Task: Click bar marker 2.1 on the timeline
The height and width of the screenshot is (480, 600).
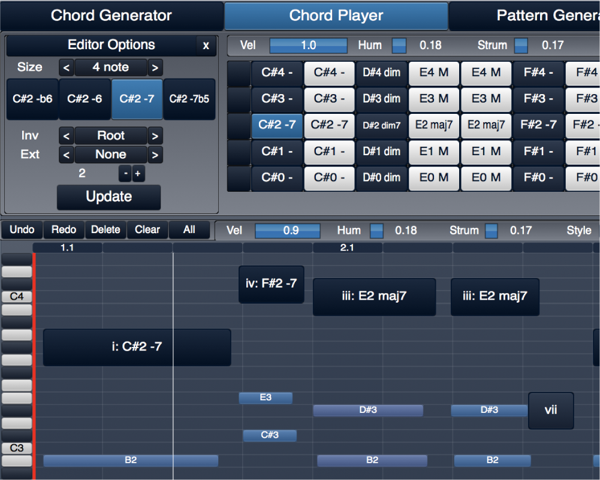Action: [x=348, y=248]
